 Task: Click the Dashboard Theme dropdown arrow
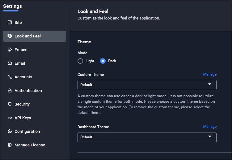click(x=210, y=137)
